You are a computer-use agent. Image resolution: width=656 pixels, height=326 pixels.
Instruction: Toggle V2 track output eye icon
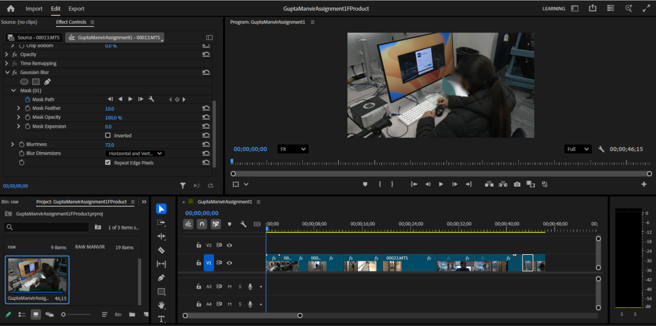click(x=229, y=245)
